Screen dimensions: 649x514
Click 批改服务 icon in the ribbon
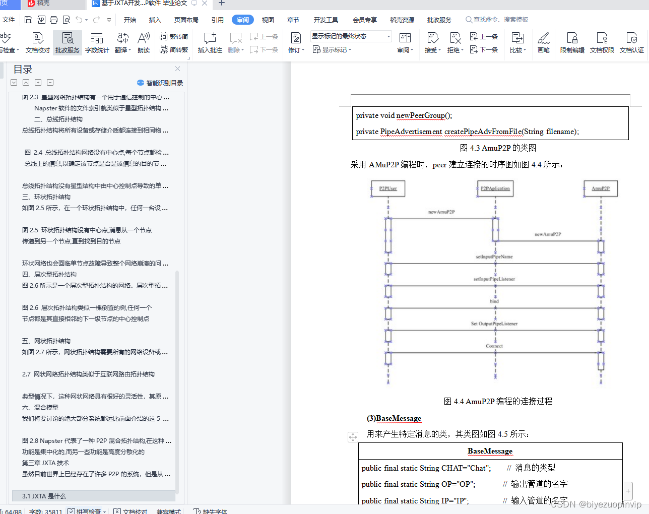coord(68,42)
